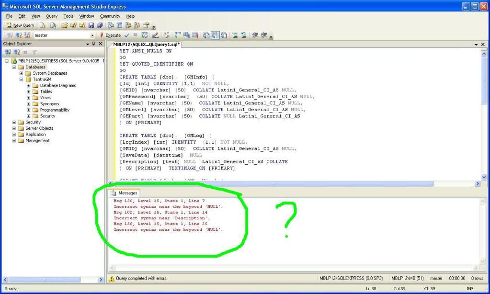The image size is (490, 294).
Task: Click the editor horizontal scrollbar
Action: [x=273, y=183]
